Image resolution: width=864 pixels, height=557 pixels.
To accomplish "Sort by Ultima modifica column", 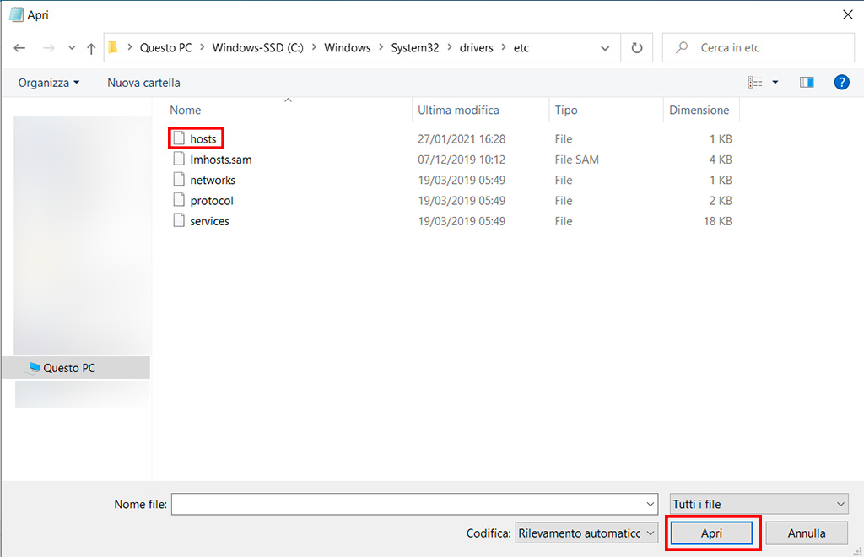I will click(x=458, y=111).
